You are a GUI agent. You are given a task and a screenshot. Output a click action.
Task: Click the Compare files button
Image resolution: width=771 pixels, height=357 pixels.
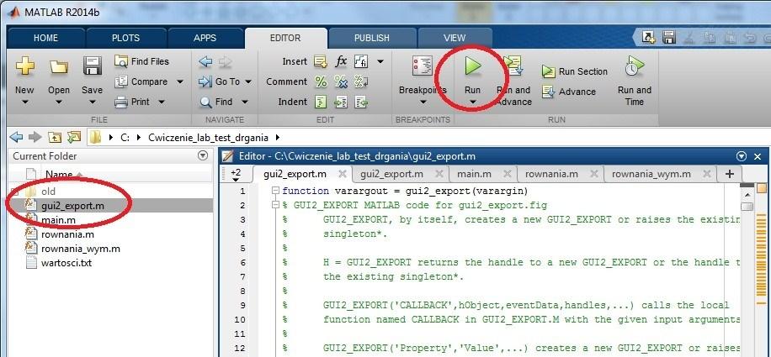click(x=142, y=81)
